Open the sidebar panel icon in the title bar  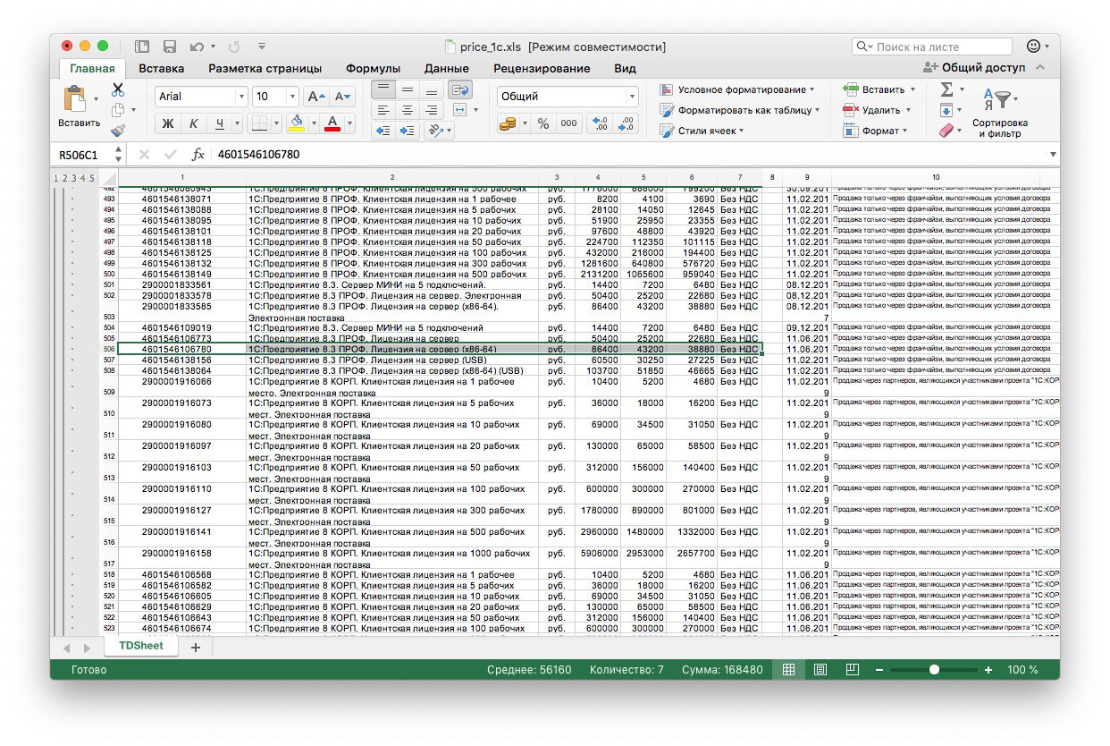(142, 47)
